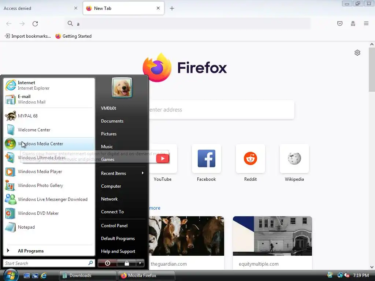Click the taskbar clock 7:19 PM
The width and height of the screenshot is (375, 281).
pos(361,275)
